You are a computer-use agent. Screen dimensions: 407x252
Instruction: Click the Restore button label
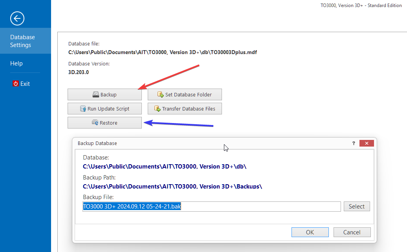pos(108,123)
